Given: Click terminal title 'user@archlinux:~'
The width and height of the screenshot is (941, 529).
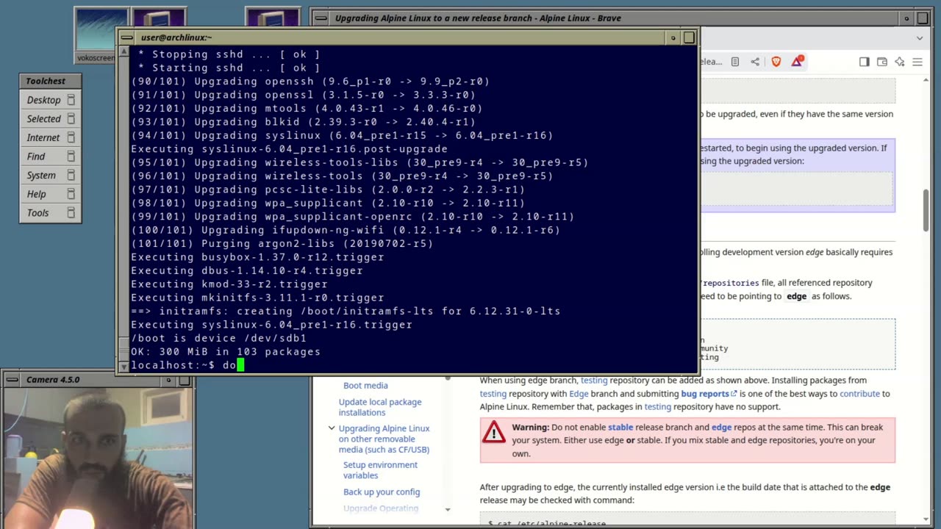Looking at the screenshot, I should tap(176, 37).
